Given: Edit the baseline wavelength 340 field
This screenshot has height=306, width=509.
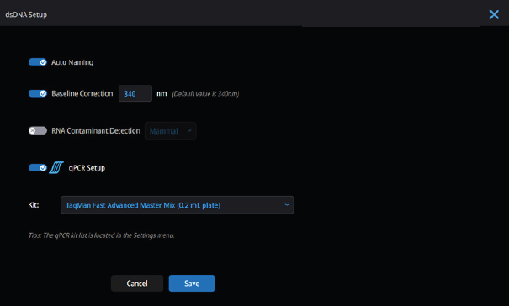Looking at the screenshot, I should tap(135, 93).
